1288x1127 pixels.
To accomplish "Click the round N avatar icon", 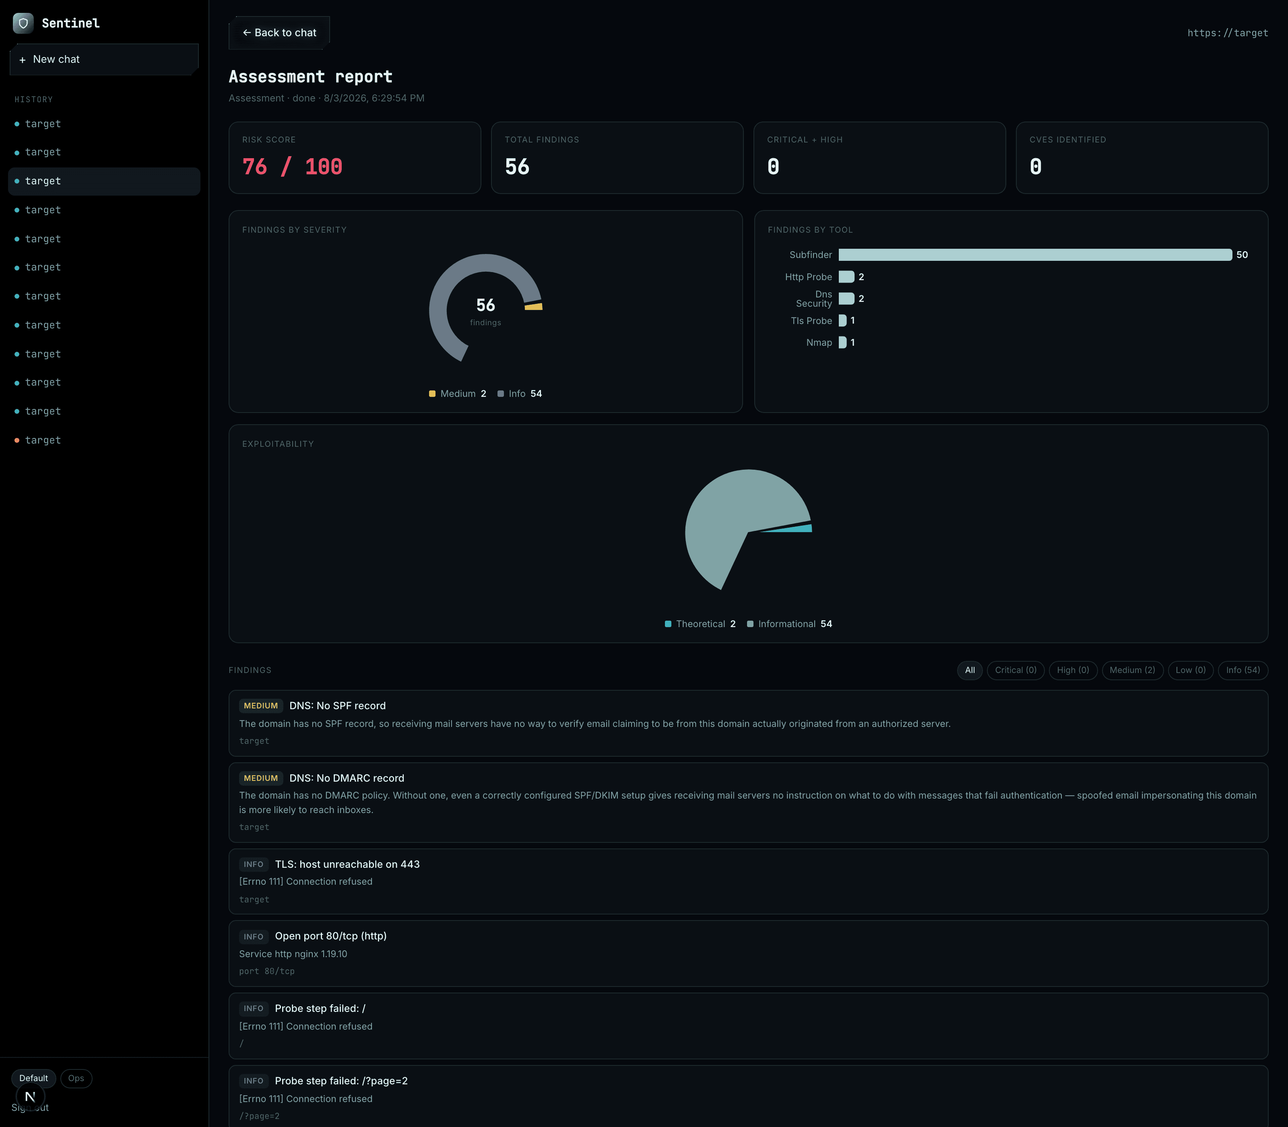I will 29,1096.
